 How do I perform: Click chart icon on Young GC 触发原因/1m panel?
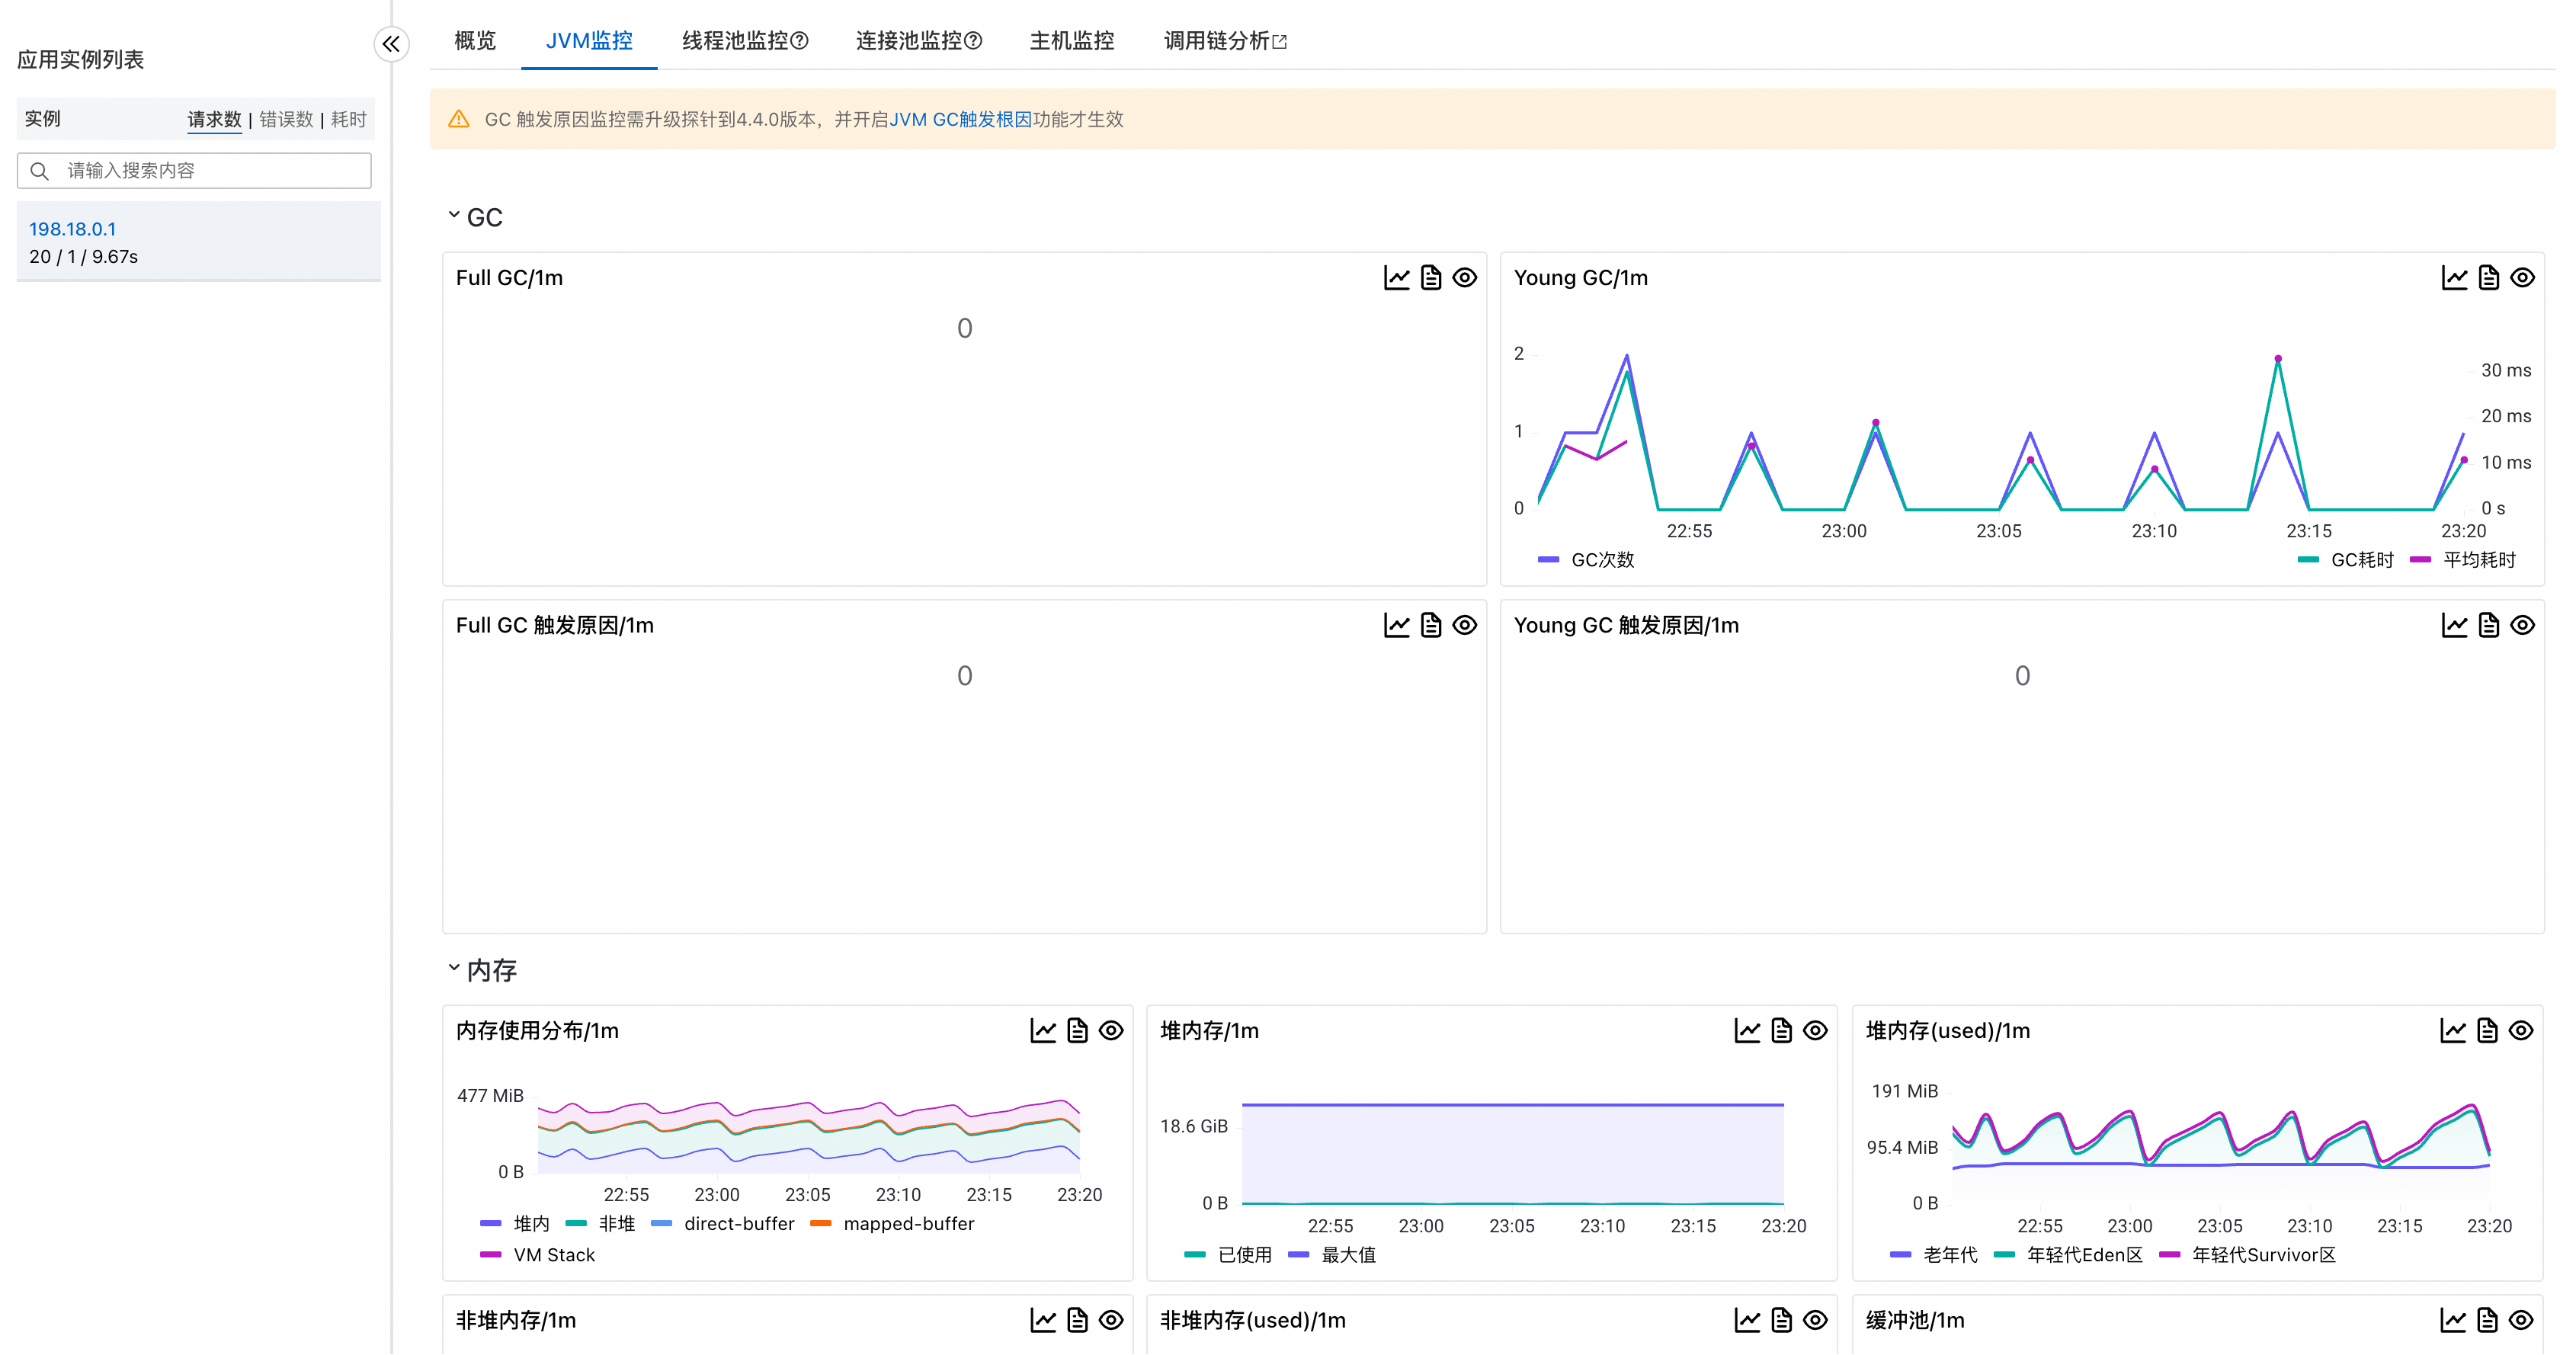(x=2454, y=626)
